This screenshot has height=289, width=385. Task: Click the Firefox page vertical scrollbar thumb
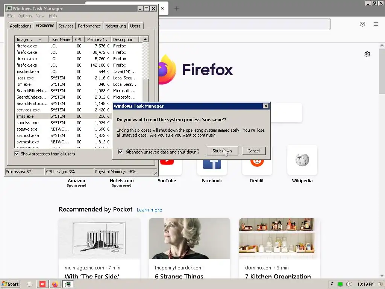(x=382, y=71)
